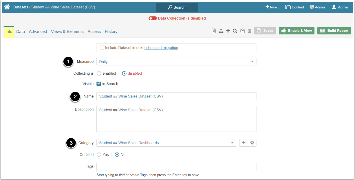Click into the Name field
This screenshot has height=180, width=355.
(x=176, y=96)
